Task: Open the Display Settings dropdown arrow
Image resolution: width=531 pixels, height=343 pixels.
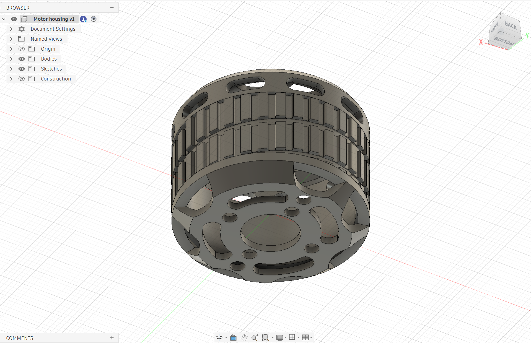Action: tap(285, 337)
